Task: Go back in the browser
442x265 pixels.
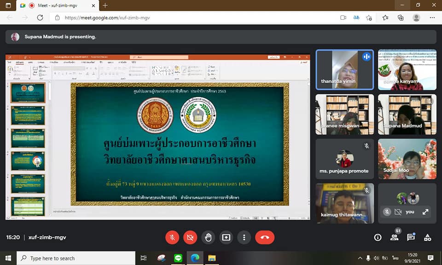Action: [x=10, y=17]
